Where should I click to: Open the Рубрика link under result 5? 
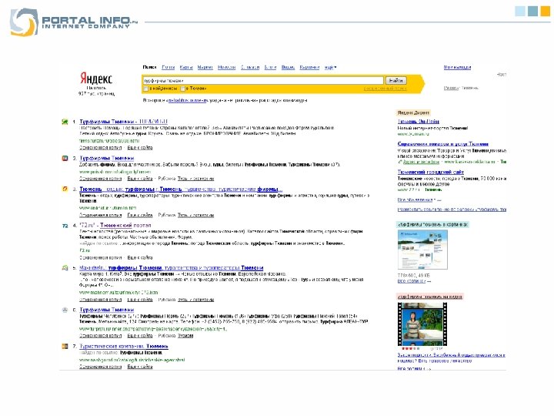click(195, 300)
